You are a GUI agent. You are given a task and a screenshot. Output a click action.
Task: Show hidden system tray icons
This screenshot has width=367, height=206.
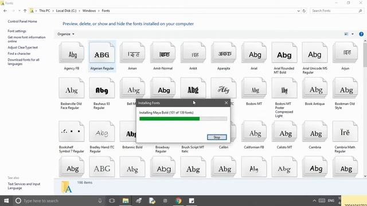pyautogui.click(x=314, y=201)
